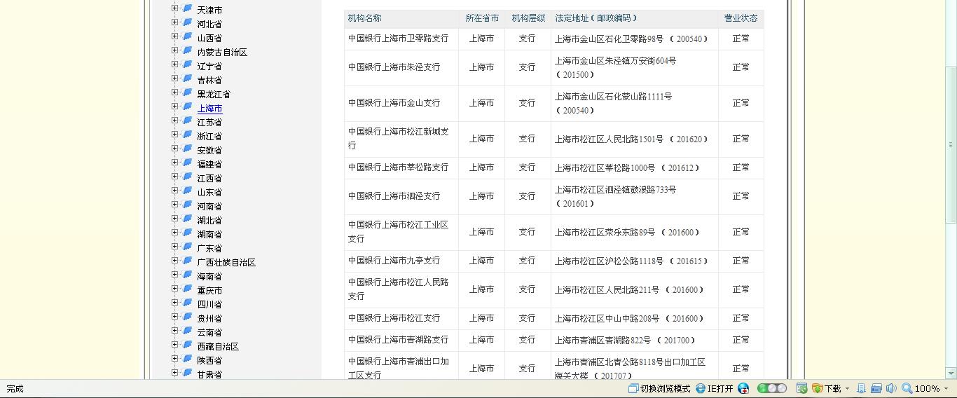Viewport: 957px width, 398px height.
Task: Click the folder icon beside 黑龙江省
Action: (188, 92)
